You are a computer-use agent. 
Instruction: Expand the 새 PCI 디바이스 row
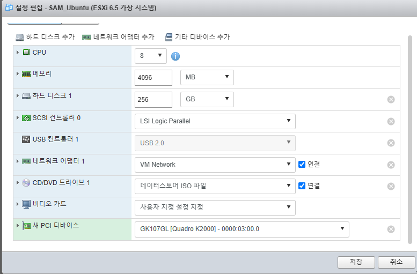(18, 226)
